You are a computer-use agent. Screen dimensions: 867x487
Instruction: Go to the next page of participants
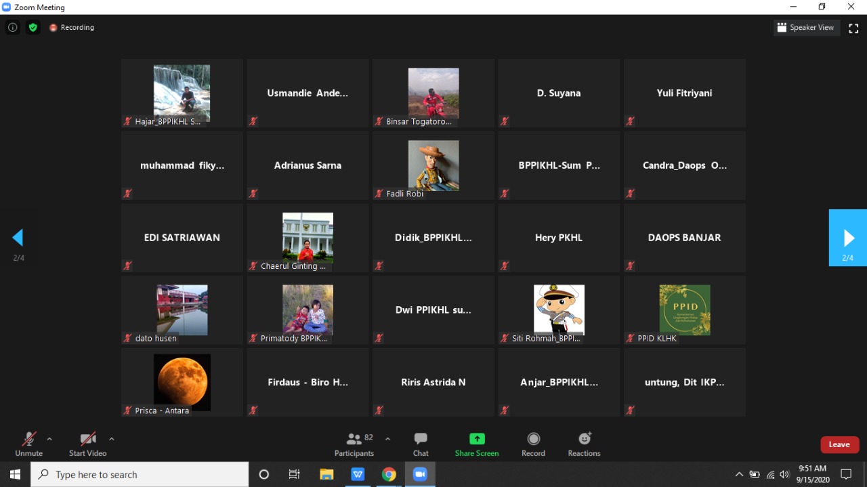coord(848,238)
